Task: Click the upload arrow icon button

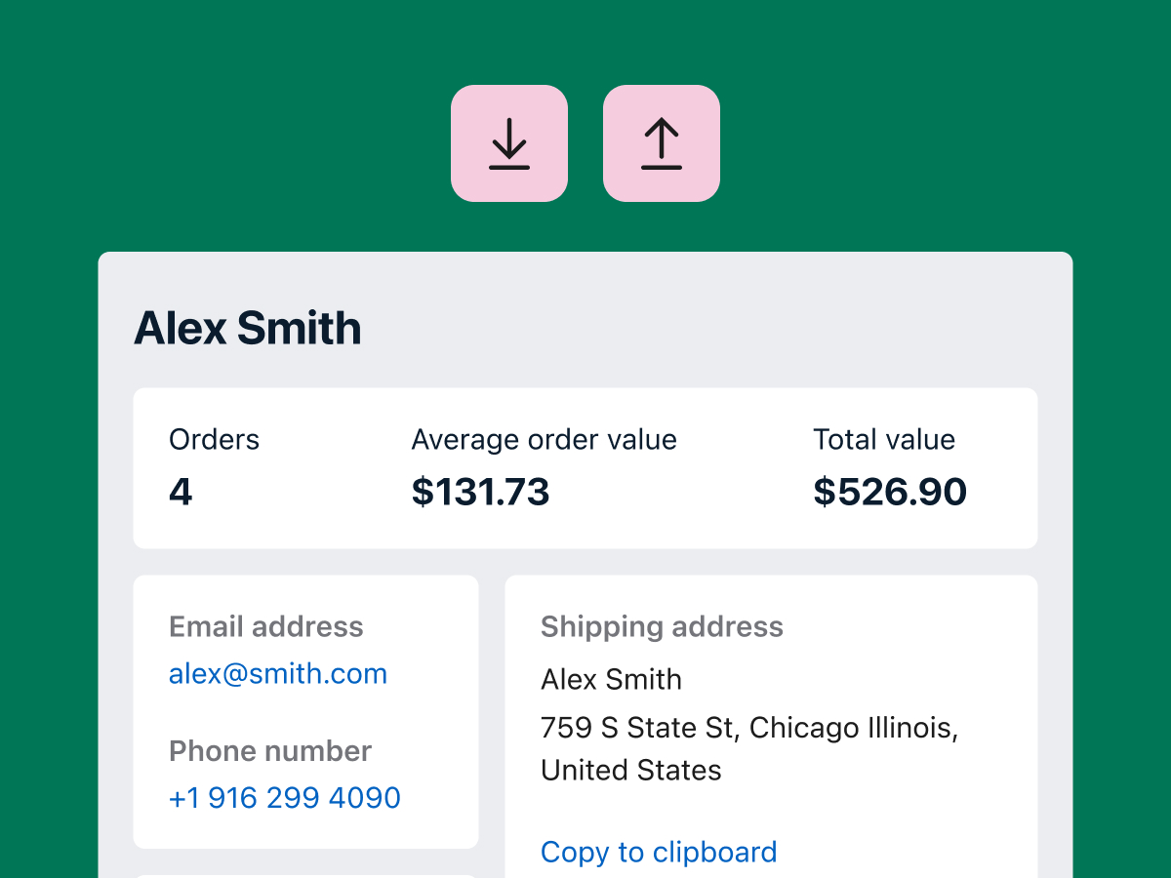Action: 661,143
